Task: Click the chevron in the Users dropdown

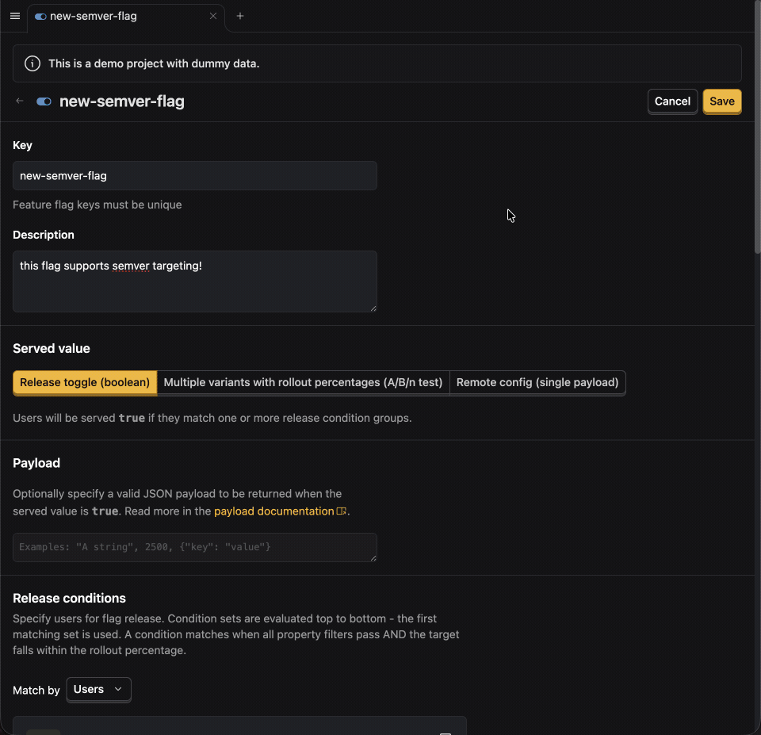Action: (x=118, y=689)
